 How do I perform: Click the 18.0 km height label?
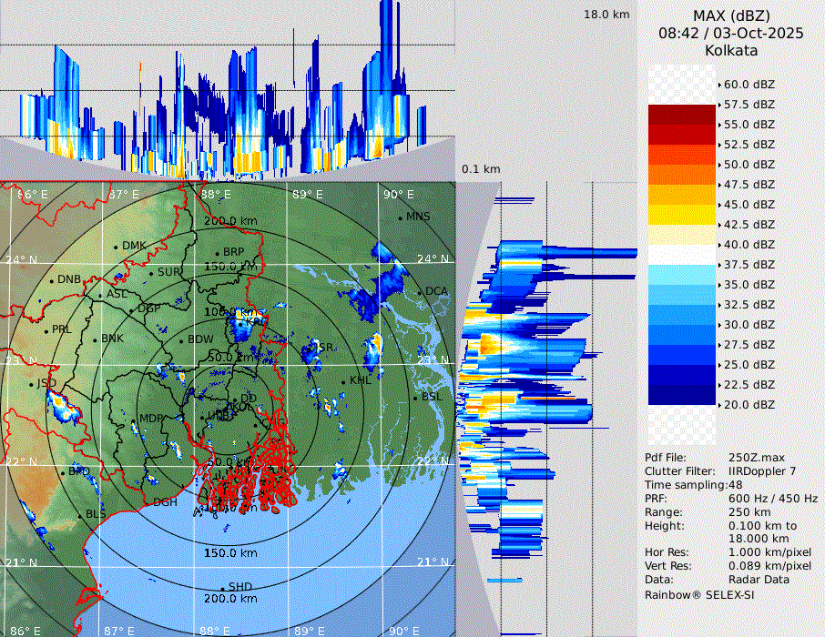[606, 15]
